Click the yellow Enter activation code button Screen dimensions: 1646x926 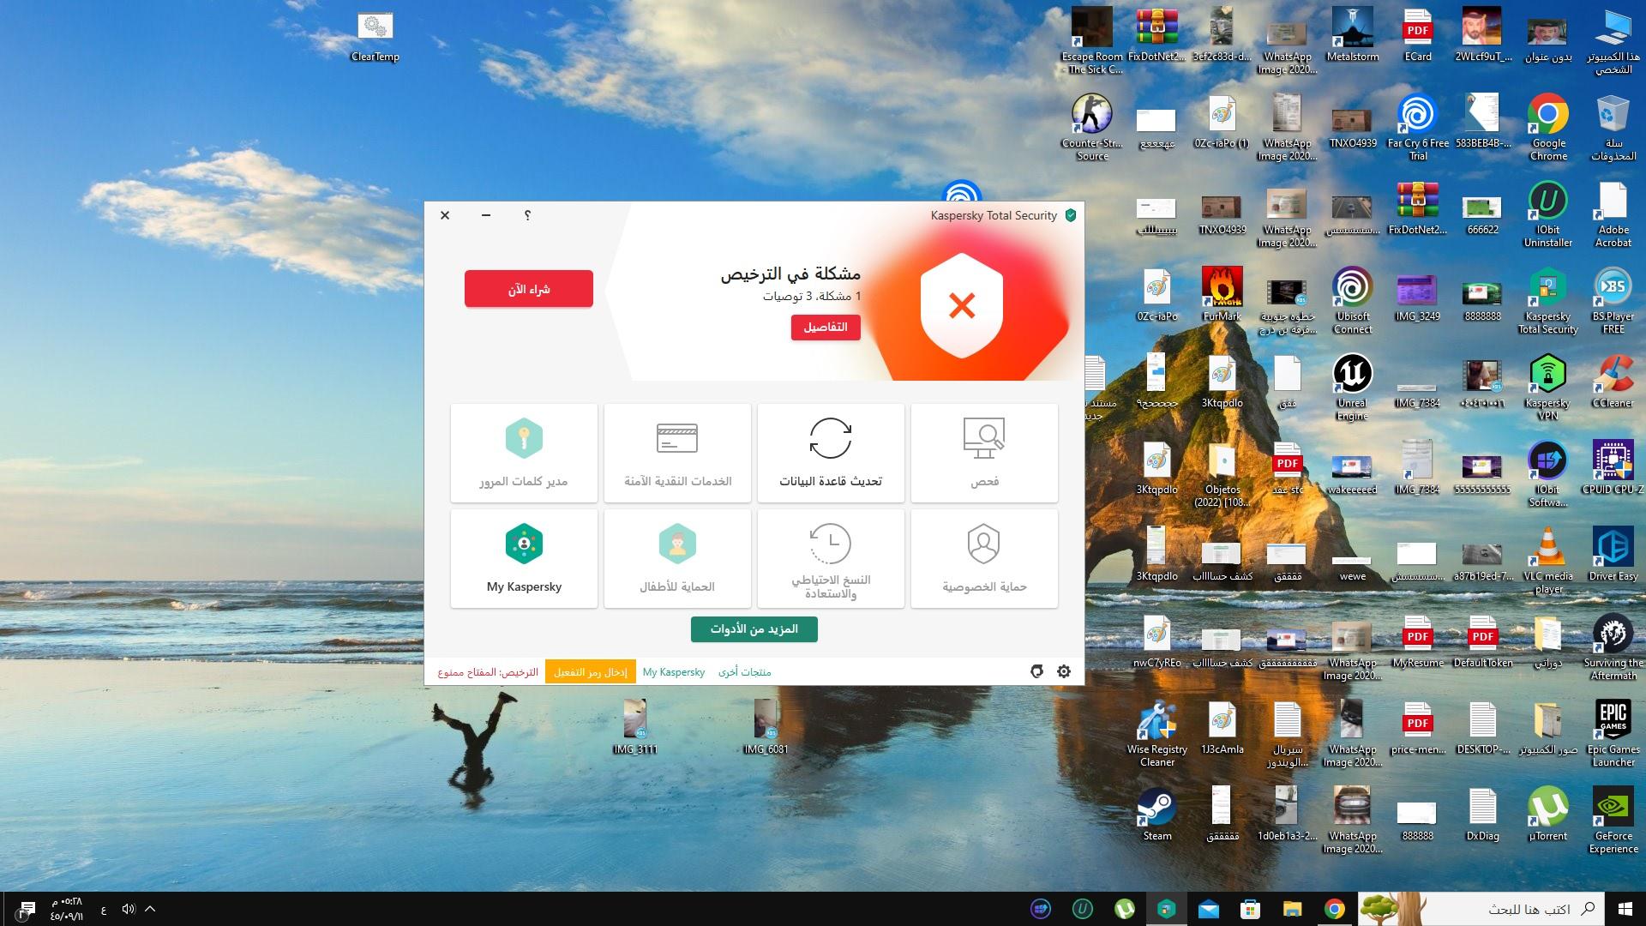(x=591, y=672)
